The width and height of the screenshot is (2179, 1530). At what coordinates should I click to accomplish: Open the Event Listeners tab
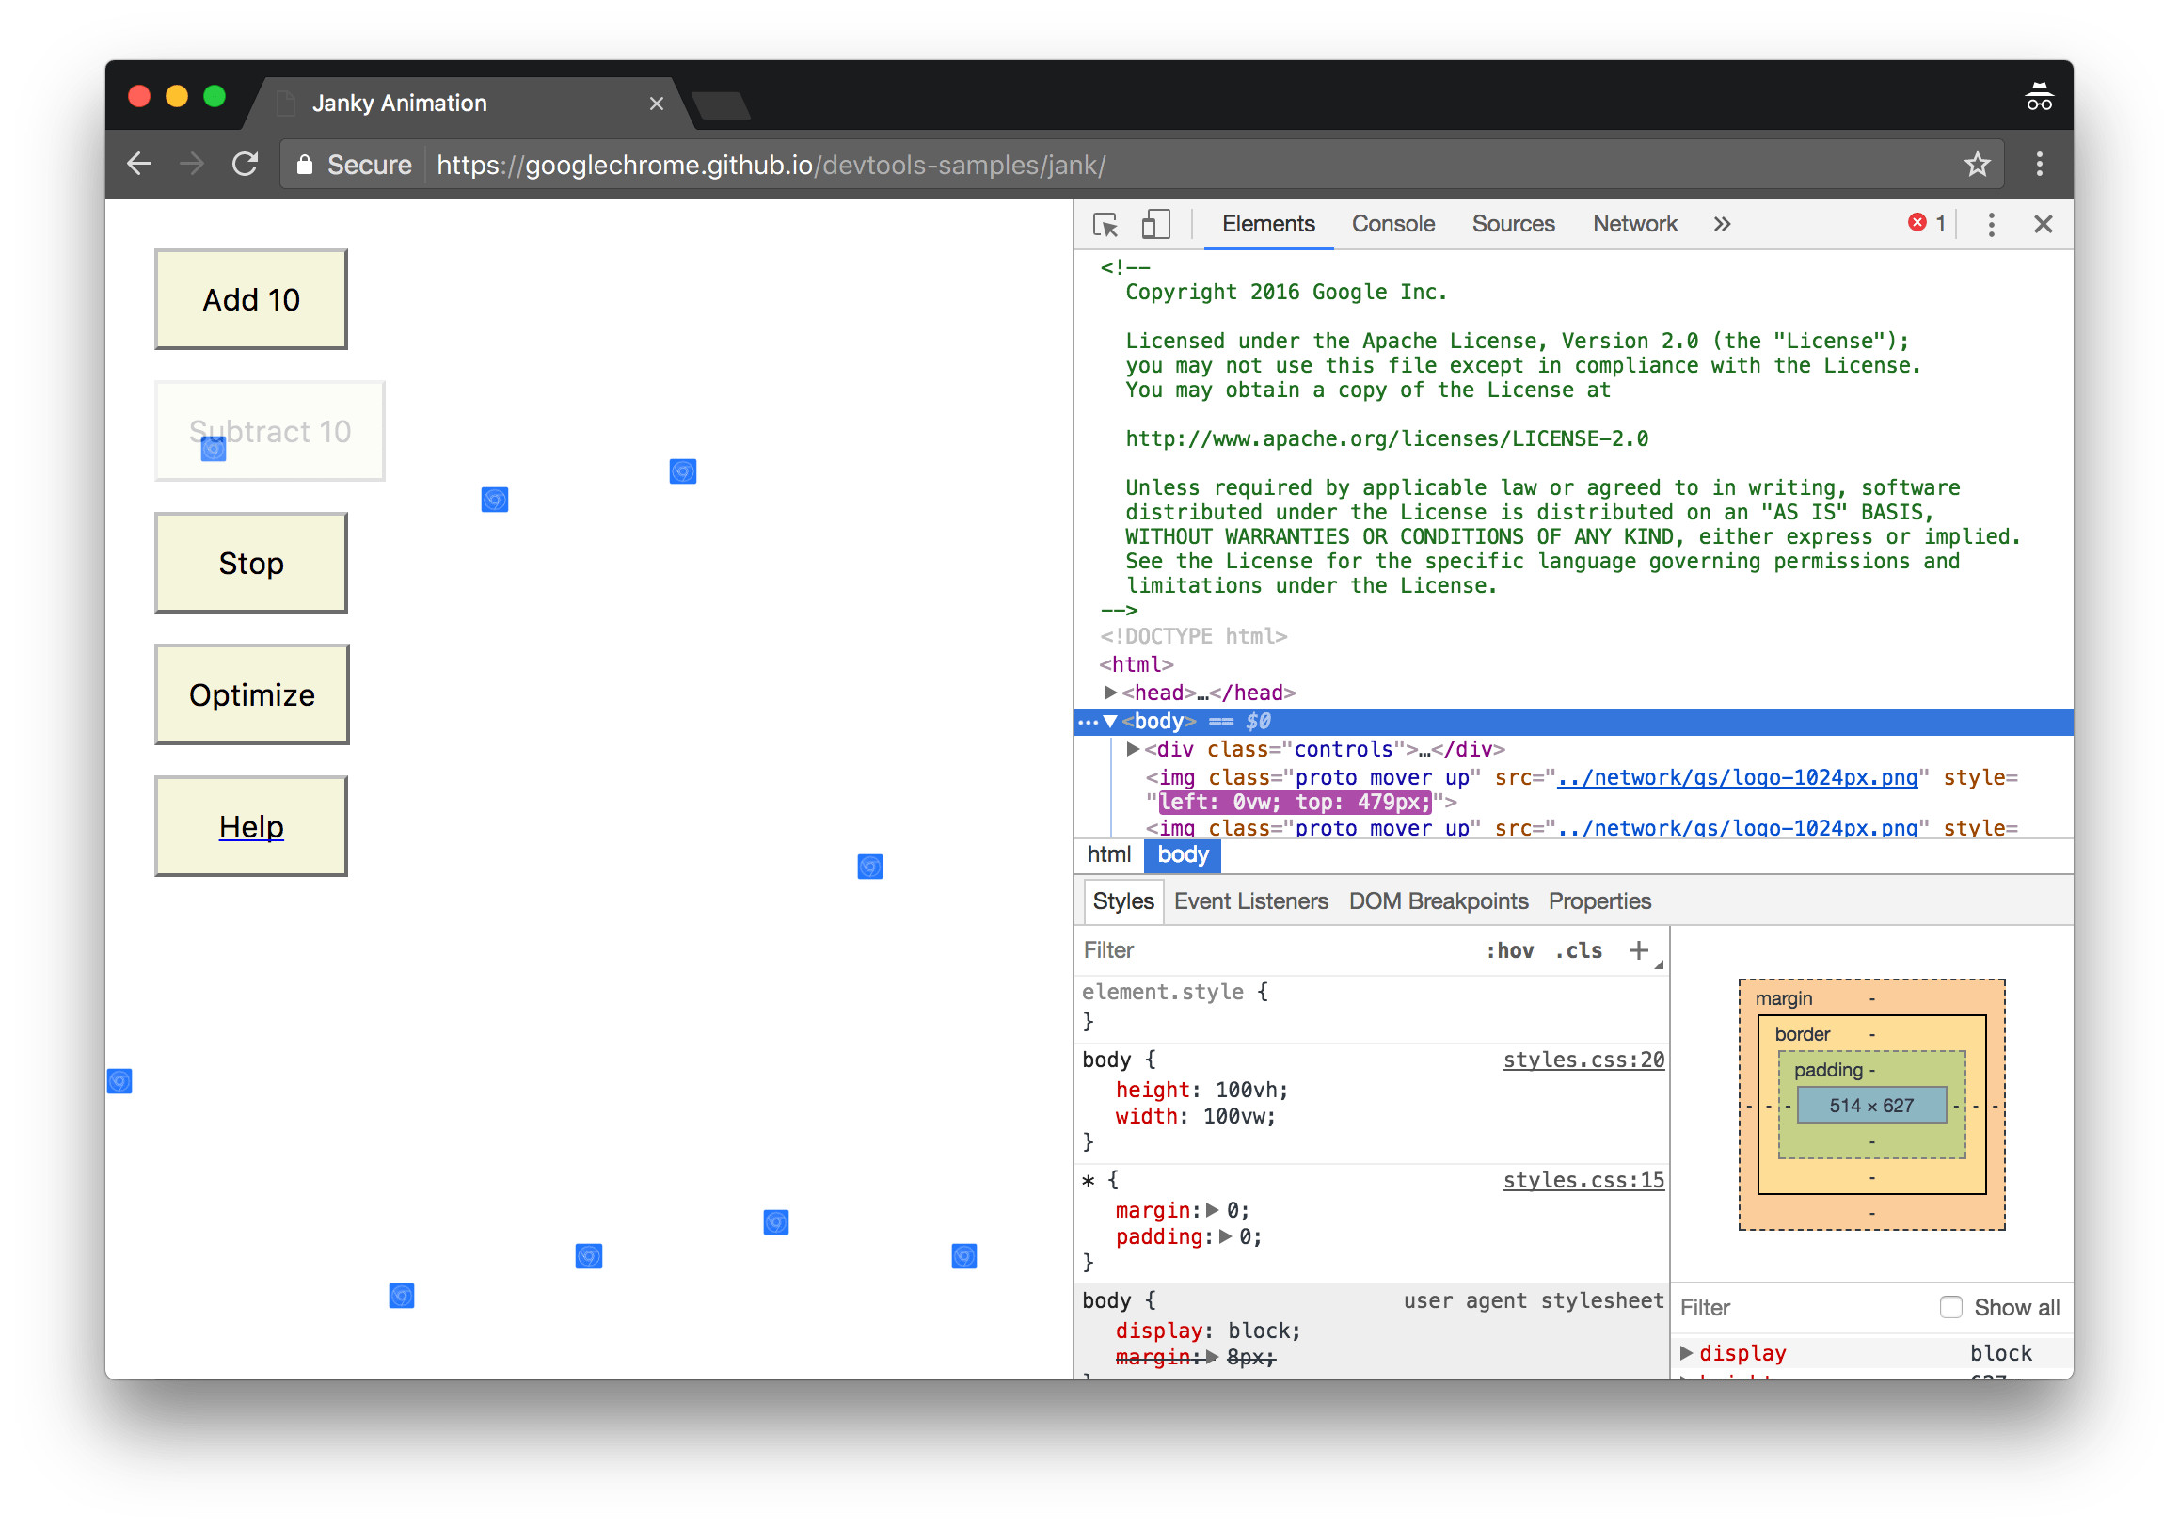[1249, 901]
